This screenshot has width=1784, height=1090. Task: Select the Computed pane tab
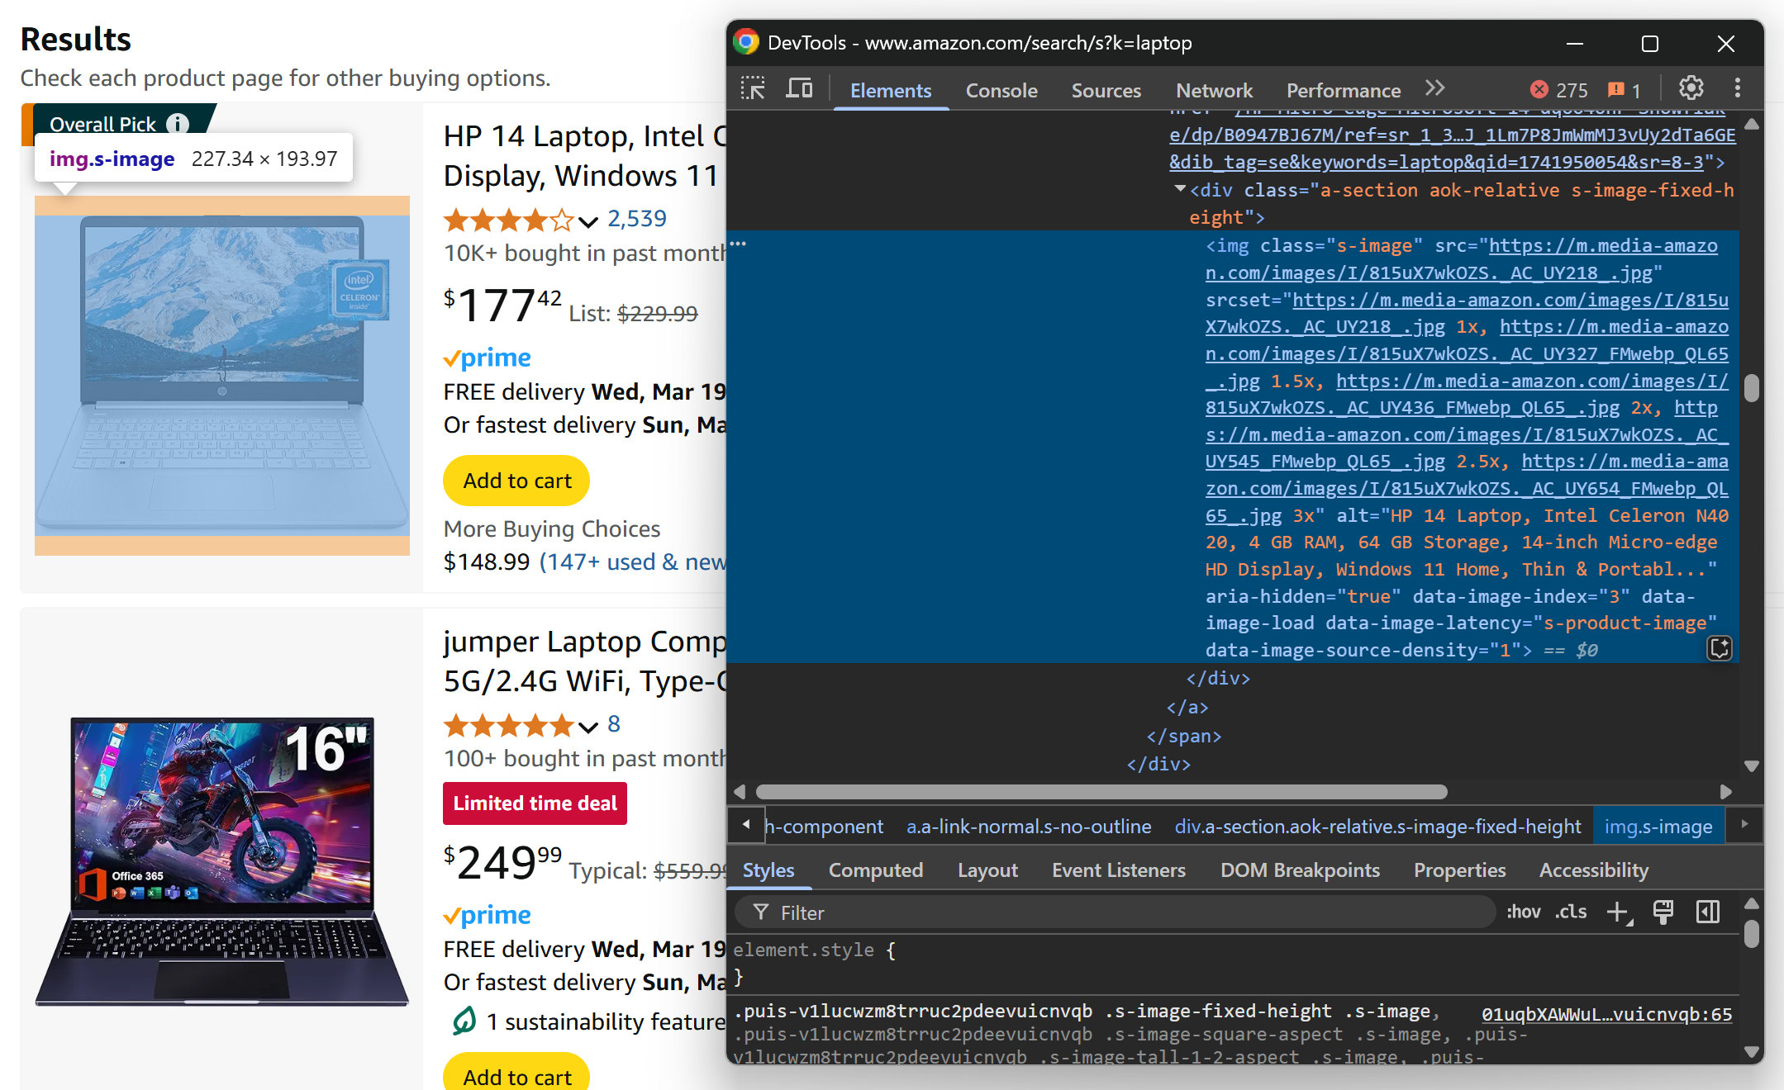tap(876, 870)
